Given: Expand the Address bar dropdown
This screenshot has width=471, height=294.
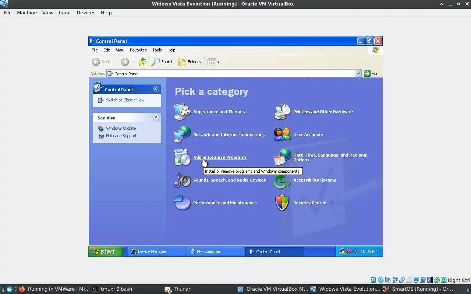Looking at the screenshot, I should pos(358,73).
